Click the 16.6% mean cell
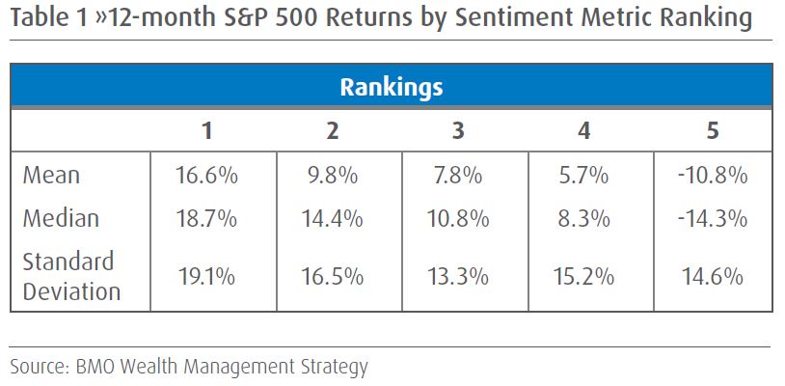The width and height of the screenshot is (785, 386). [x=206, y=176]
